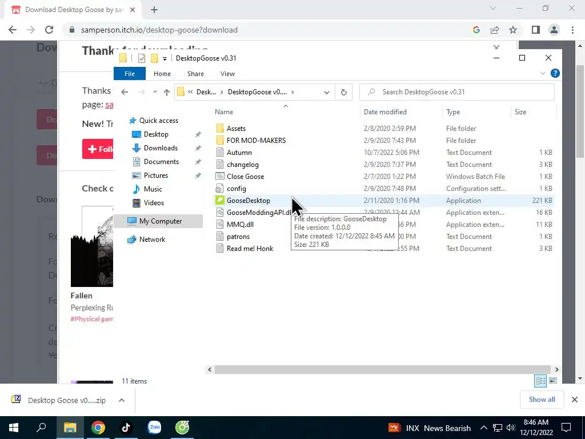
Task: Click the Properties quick access toolbar icon
Action: 142,58
